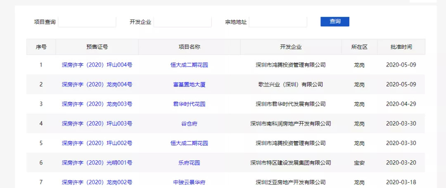Screen dimensions: 446x188
Task: Open permit 深房许字（2020）坪山003号
Action: (97, 124)
